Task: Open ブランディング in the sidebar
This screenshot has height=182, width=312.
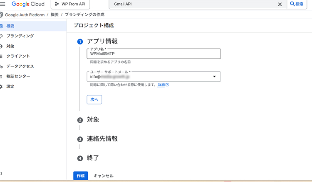Action: click(x=20, y=36)
